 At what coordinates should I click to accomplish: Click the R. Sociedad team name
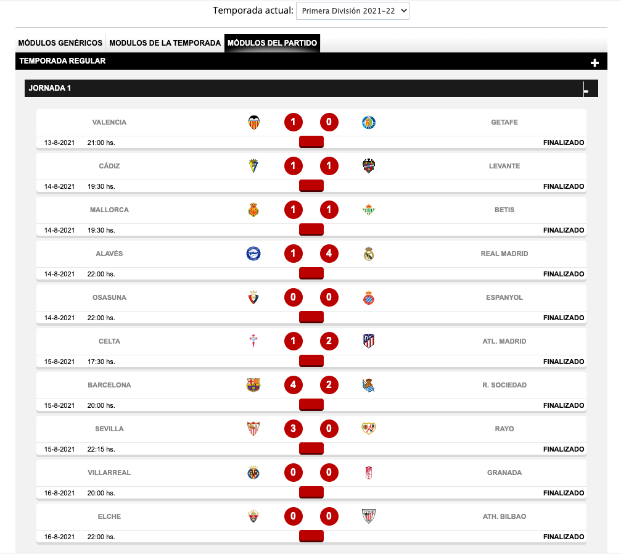click(504, 385)
